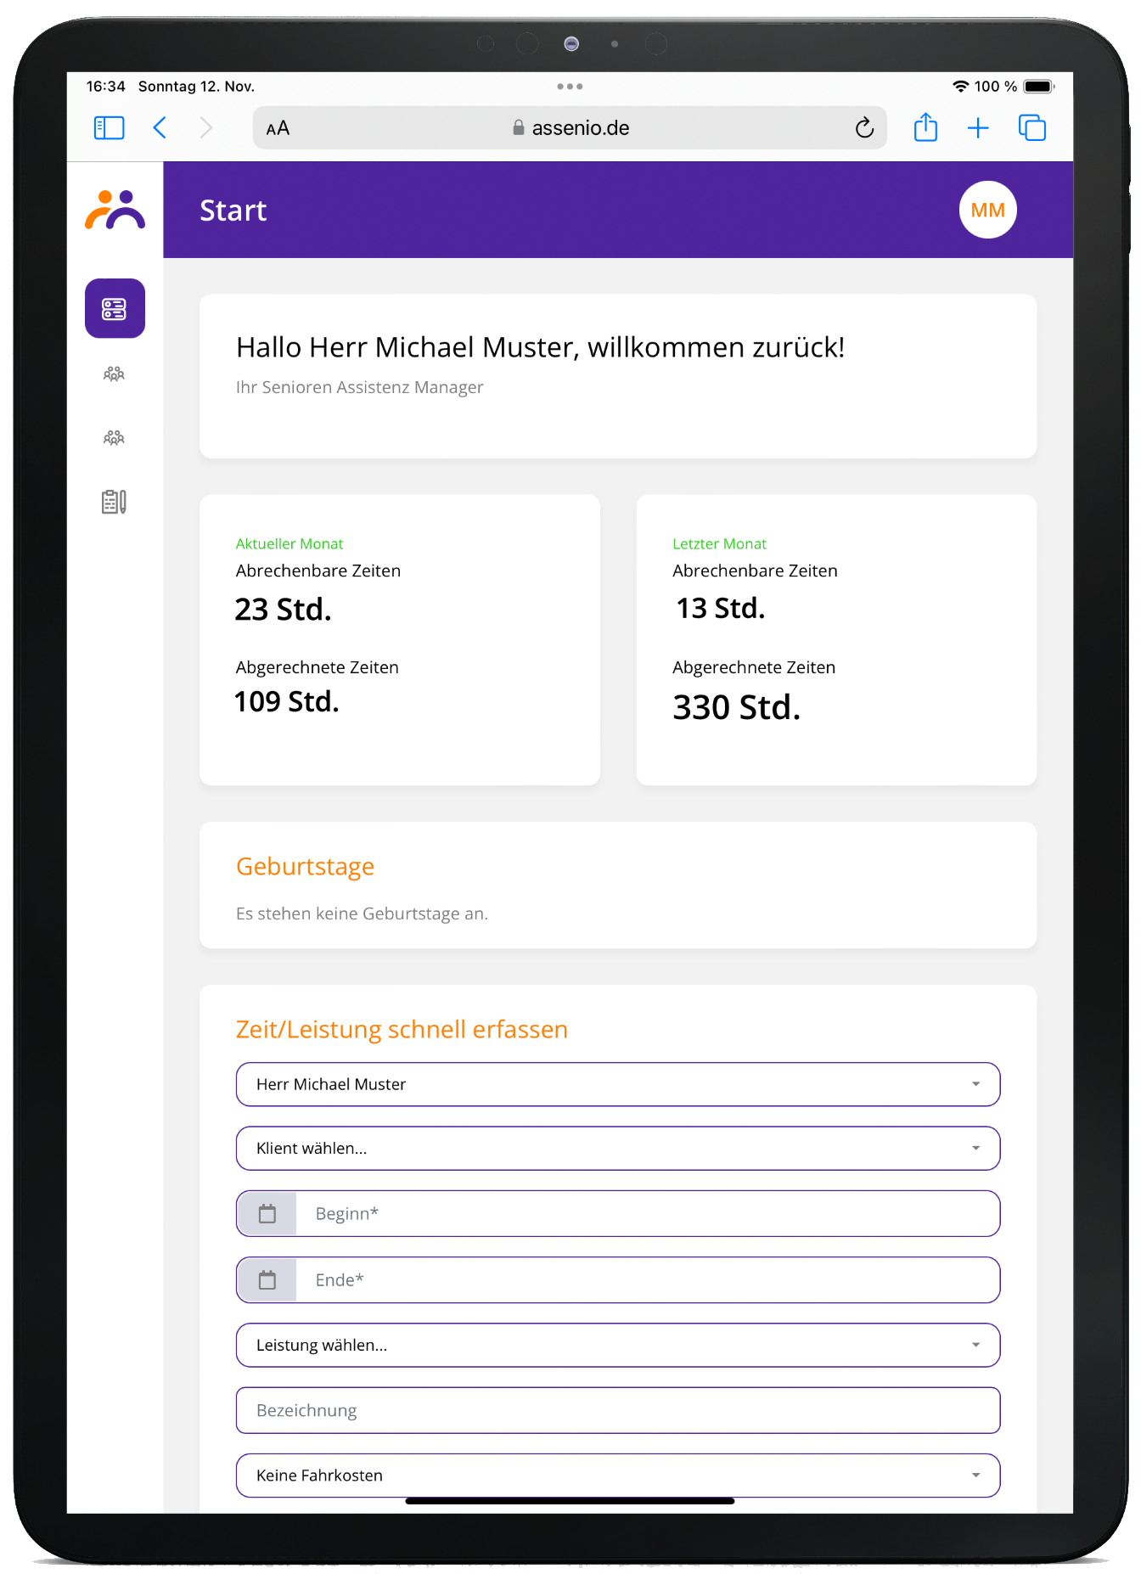
Task: Open the clipboard reports sidebar icon
Action: pyautogui.click(x=114, y=502)
